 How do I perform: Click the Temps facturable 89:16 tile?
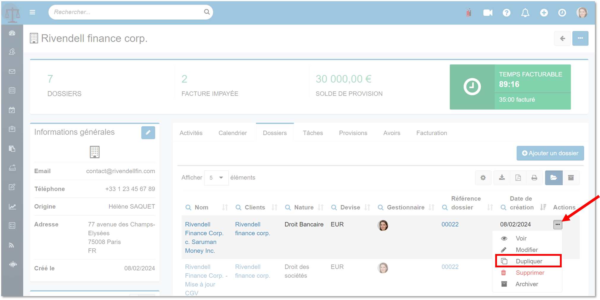click(x=510, y=87)
